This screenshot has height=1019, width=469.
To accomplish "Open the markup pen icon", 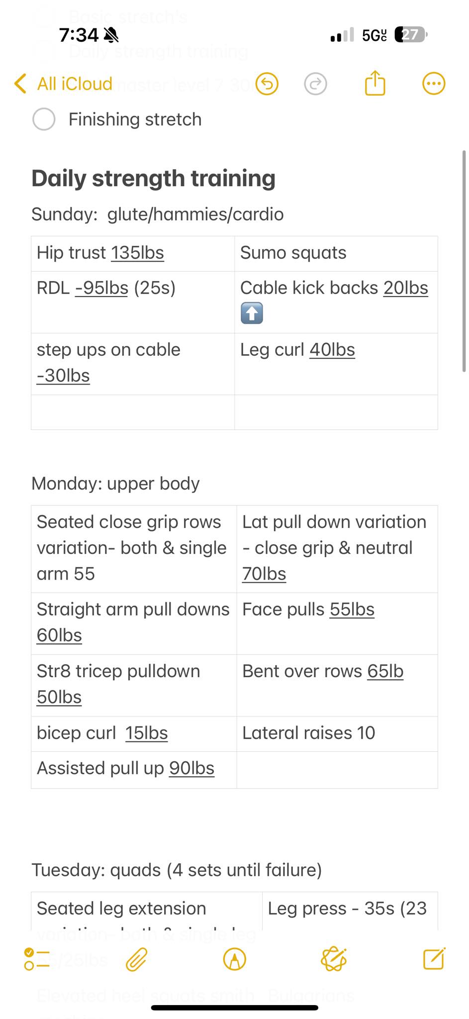I will [235, 960].
